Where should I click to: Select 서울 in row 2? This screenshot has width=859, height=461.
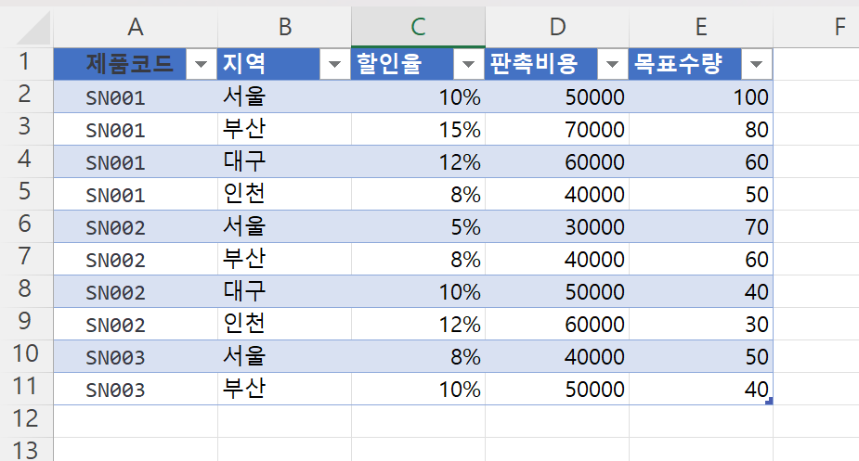[284, 96]
